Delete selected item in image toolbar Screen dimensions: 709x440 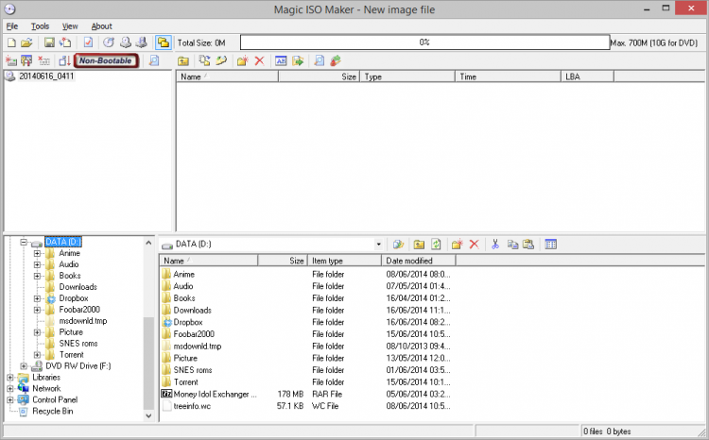pyautogui.click(x=260, y=60)
